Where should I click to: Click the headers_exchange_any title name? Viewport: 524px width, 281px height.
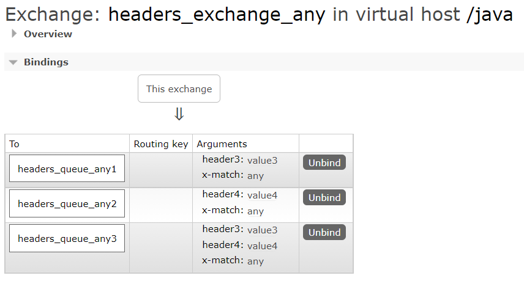[x=217, y=15]
